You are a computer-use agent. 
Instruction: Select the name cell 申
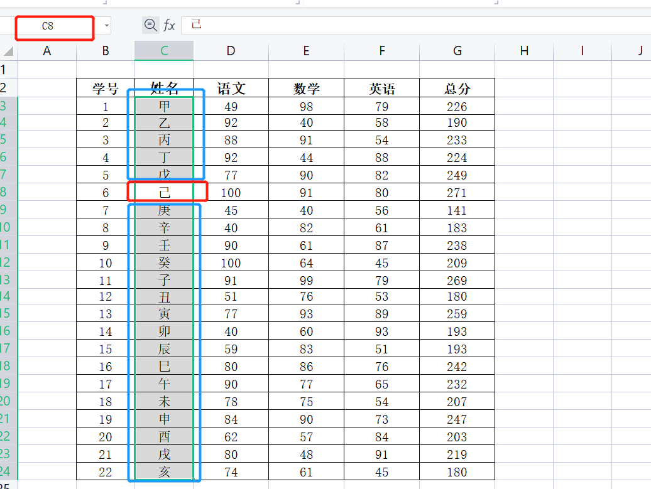[x=164, y=419]
